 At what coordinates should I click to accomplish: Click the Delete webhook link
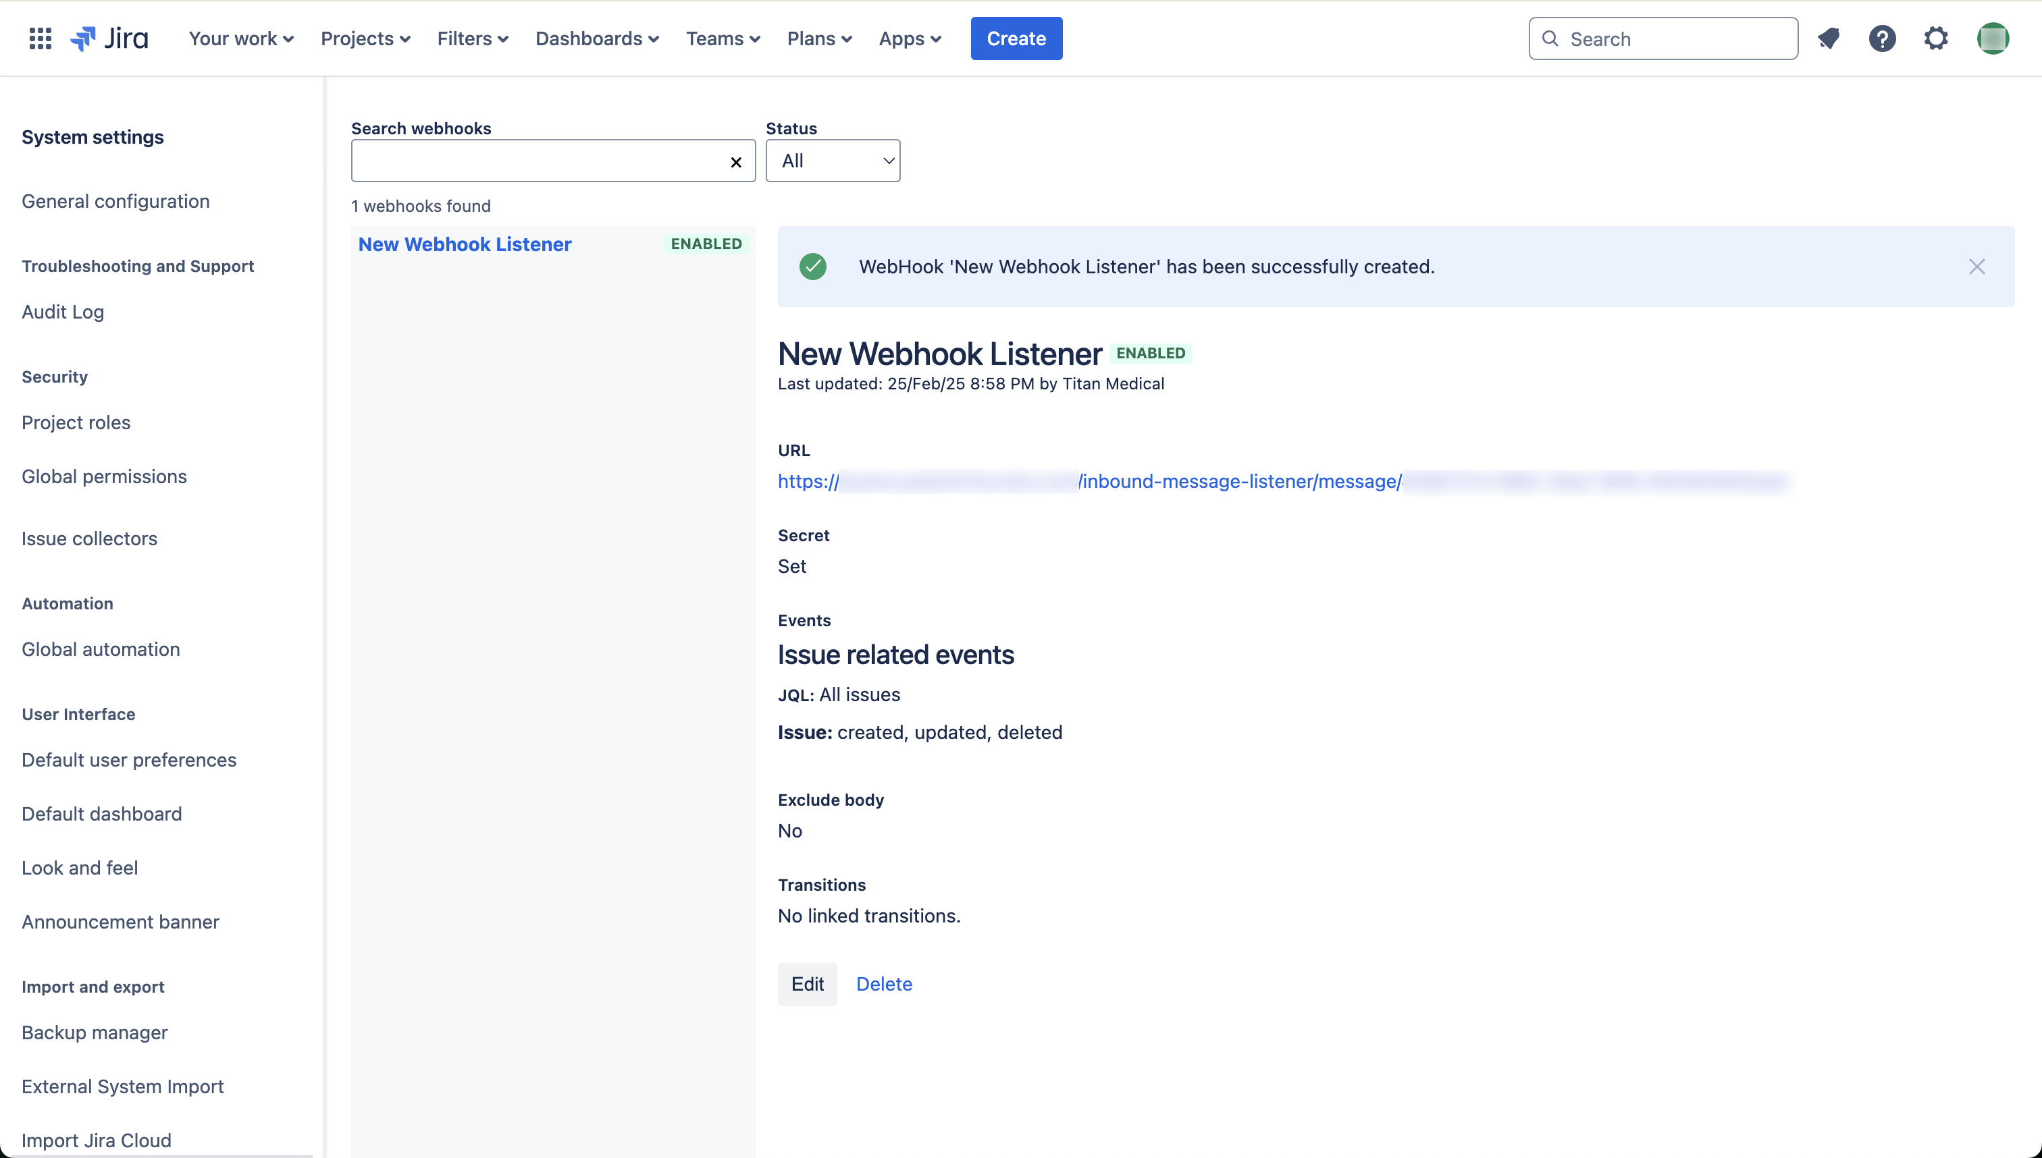click(x=884, y=984)
